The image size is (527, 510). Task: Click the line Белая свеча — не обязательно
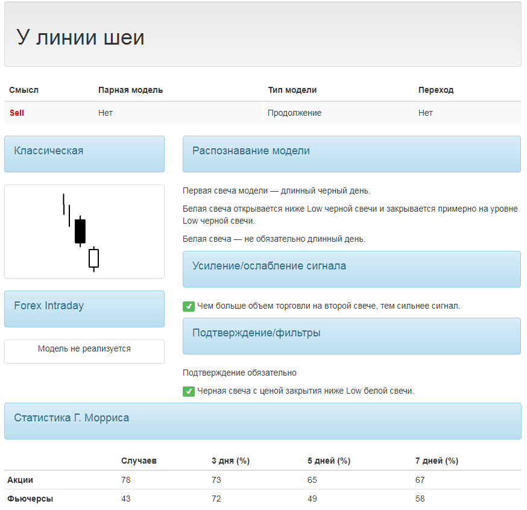(274, 239)
